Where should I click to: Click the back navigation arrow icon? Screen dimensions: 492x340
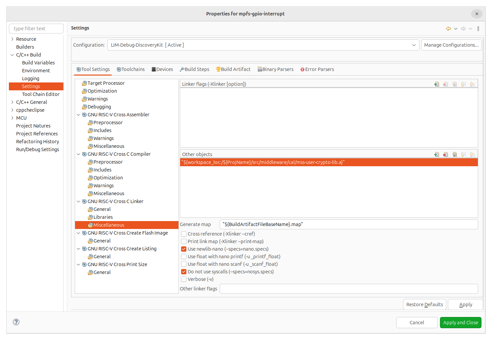click(x=448, y=29)
